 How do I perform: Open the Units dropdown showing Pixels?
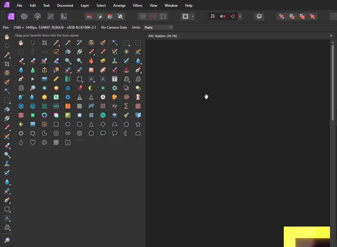coord(158,27)
